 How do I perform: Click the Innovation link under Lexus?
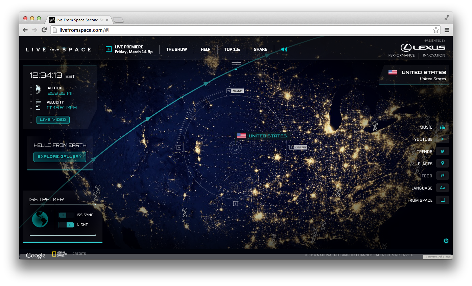(434, 55)
